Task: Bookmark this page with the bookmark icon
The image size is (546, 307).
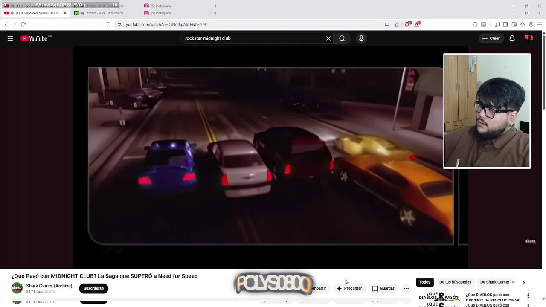Action: tap(108, 25)
